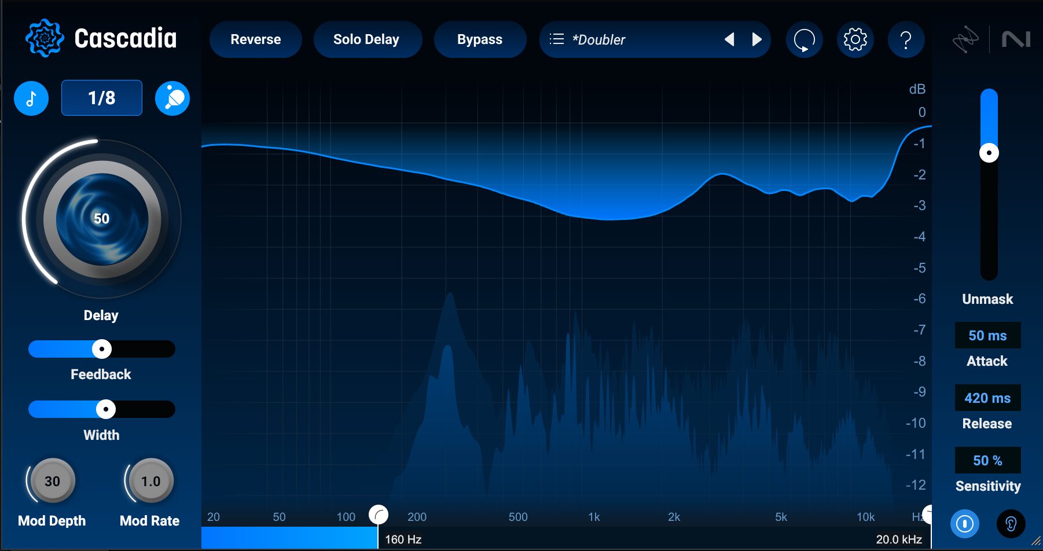The width and height of the screenshot is (1043, 551).
Task: Toggle the ping-pong paddle icon
Action: pos(172,98)
